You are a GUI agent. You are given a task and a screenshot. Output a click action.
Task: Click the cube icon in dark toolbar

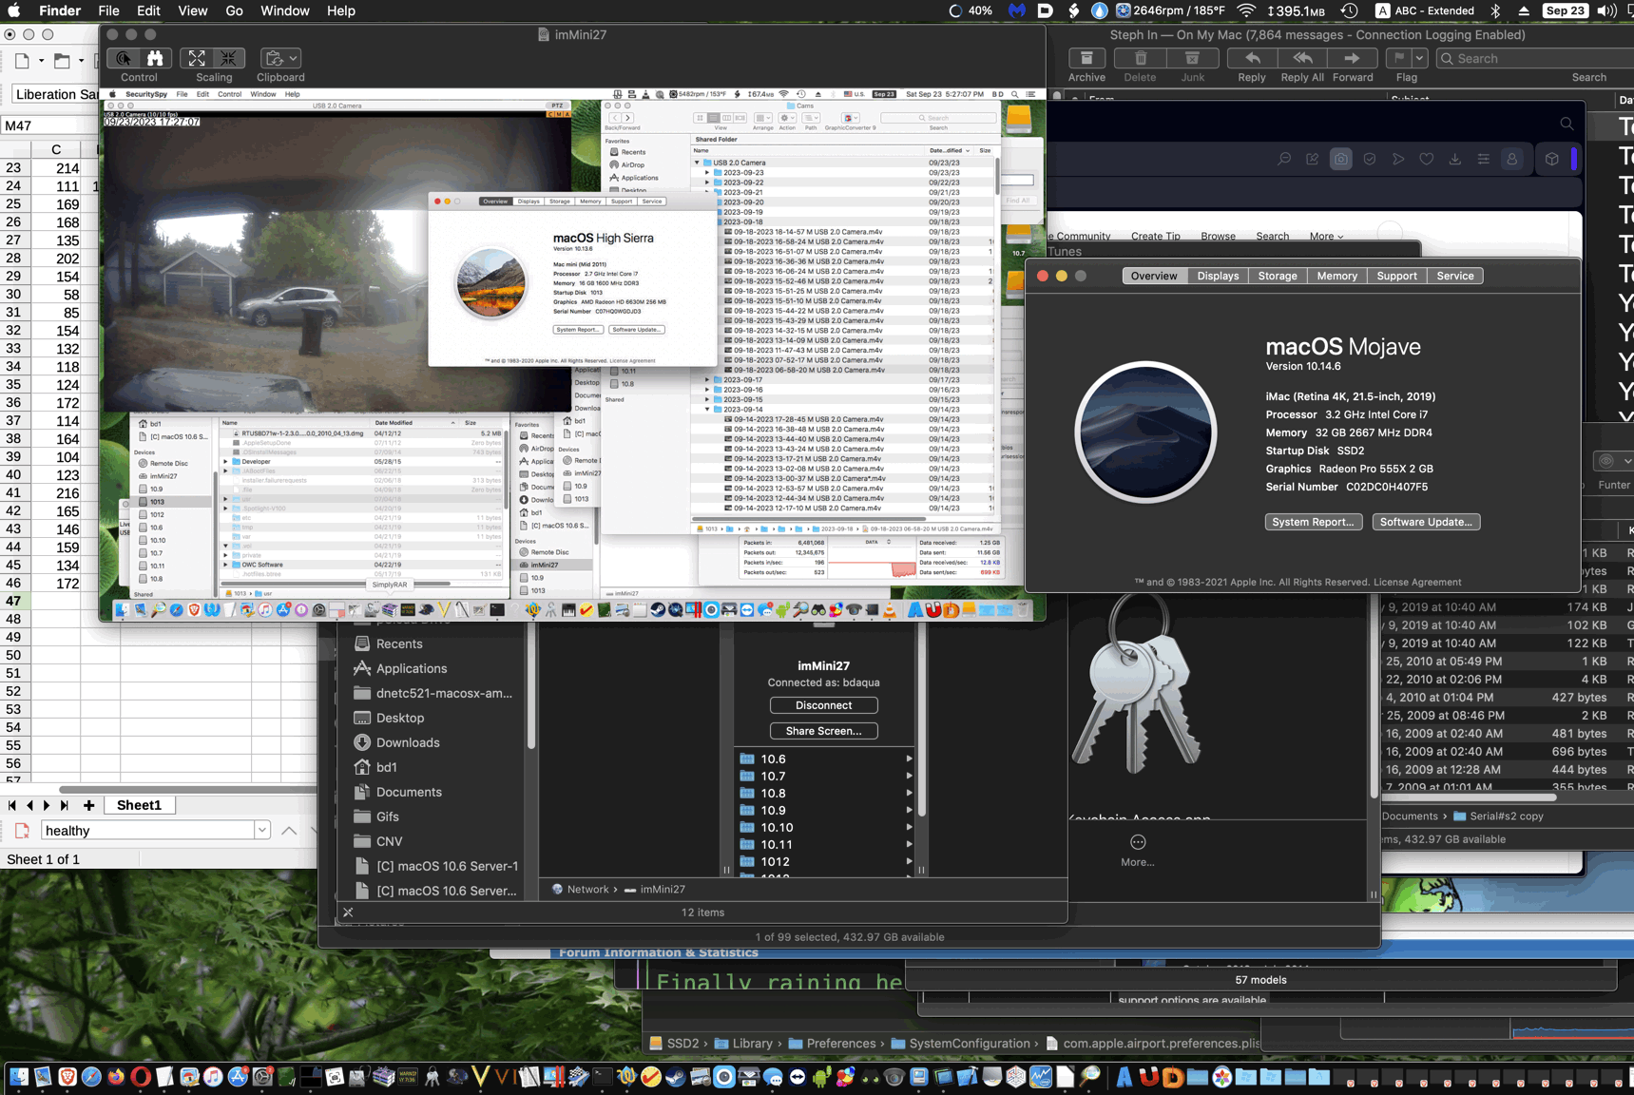point(1551,160)
